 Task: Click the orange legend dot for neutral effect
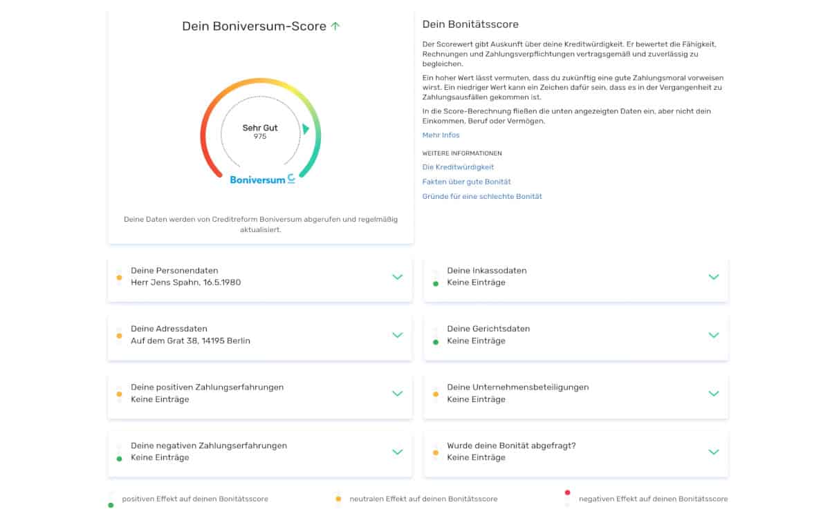338,499
